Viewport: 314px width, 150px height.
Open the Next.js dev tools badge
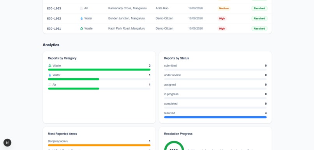tap(7, 143)
